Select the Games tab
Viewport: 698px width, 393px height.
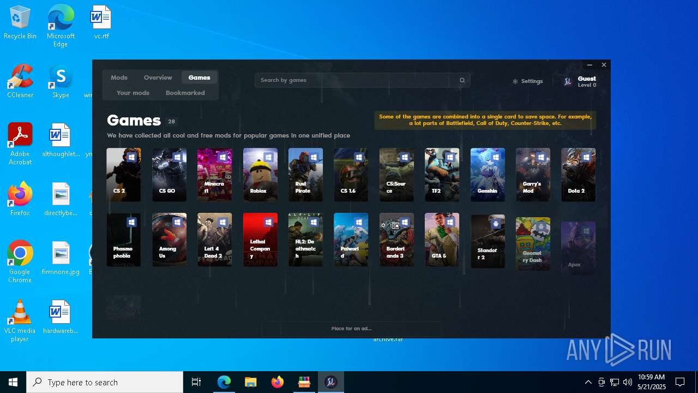[x=199, y=78]
